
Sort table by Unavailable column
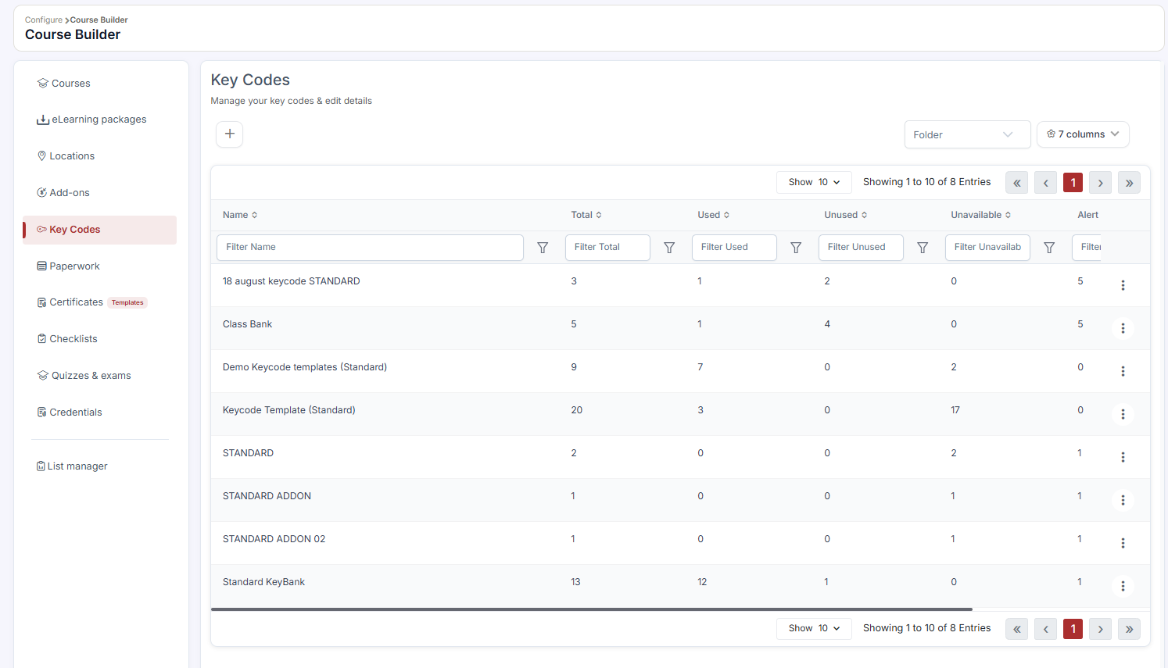(980, 215)
